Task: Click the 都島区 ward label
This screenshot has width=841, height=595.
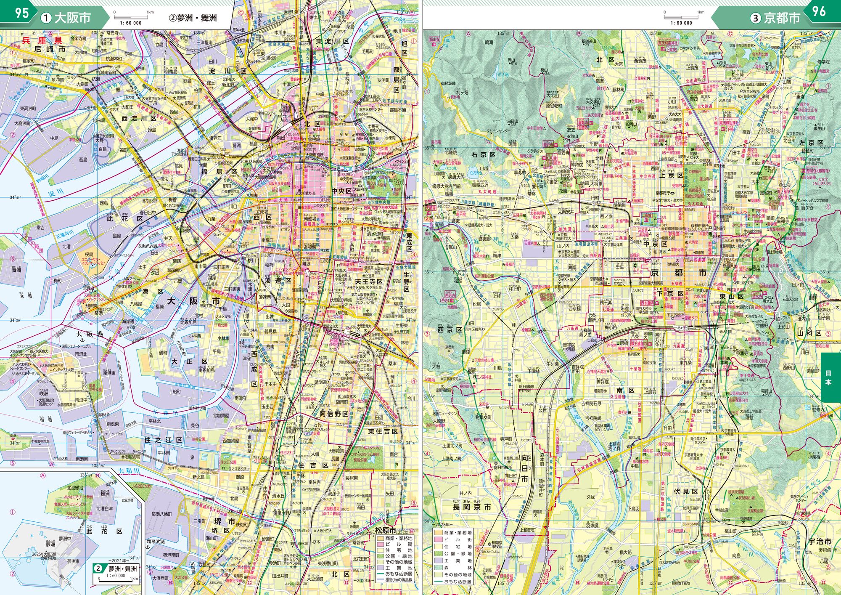Action: coord(397,80)
